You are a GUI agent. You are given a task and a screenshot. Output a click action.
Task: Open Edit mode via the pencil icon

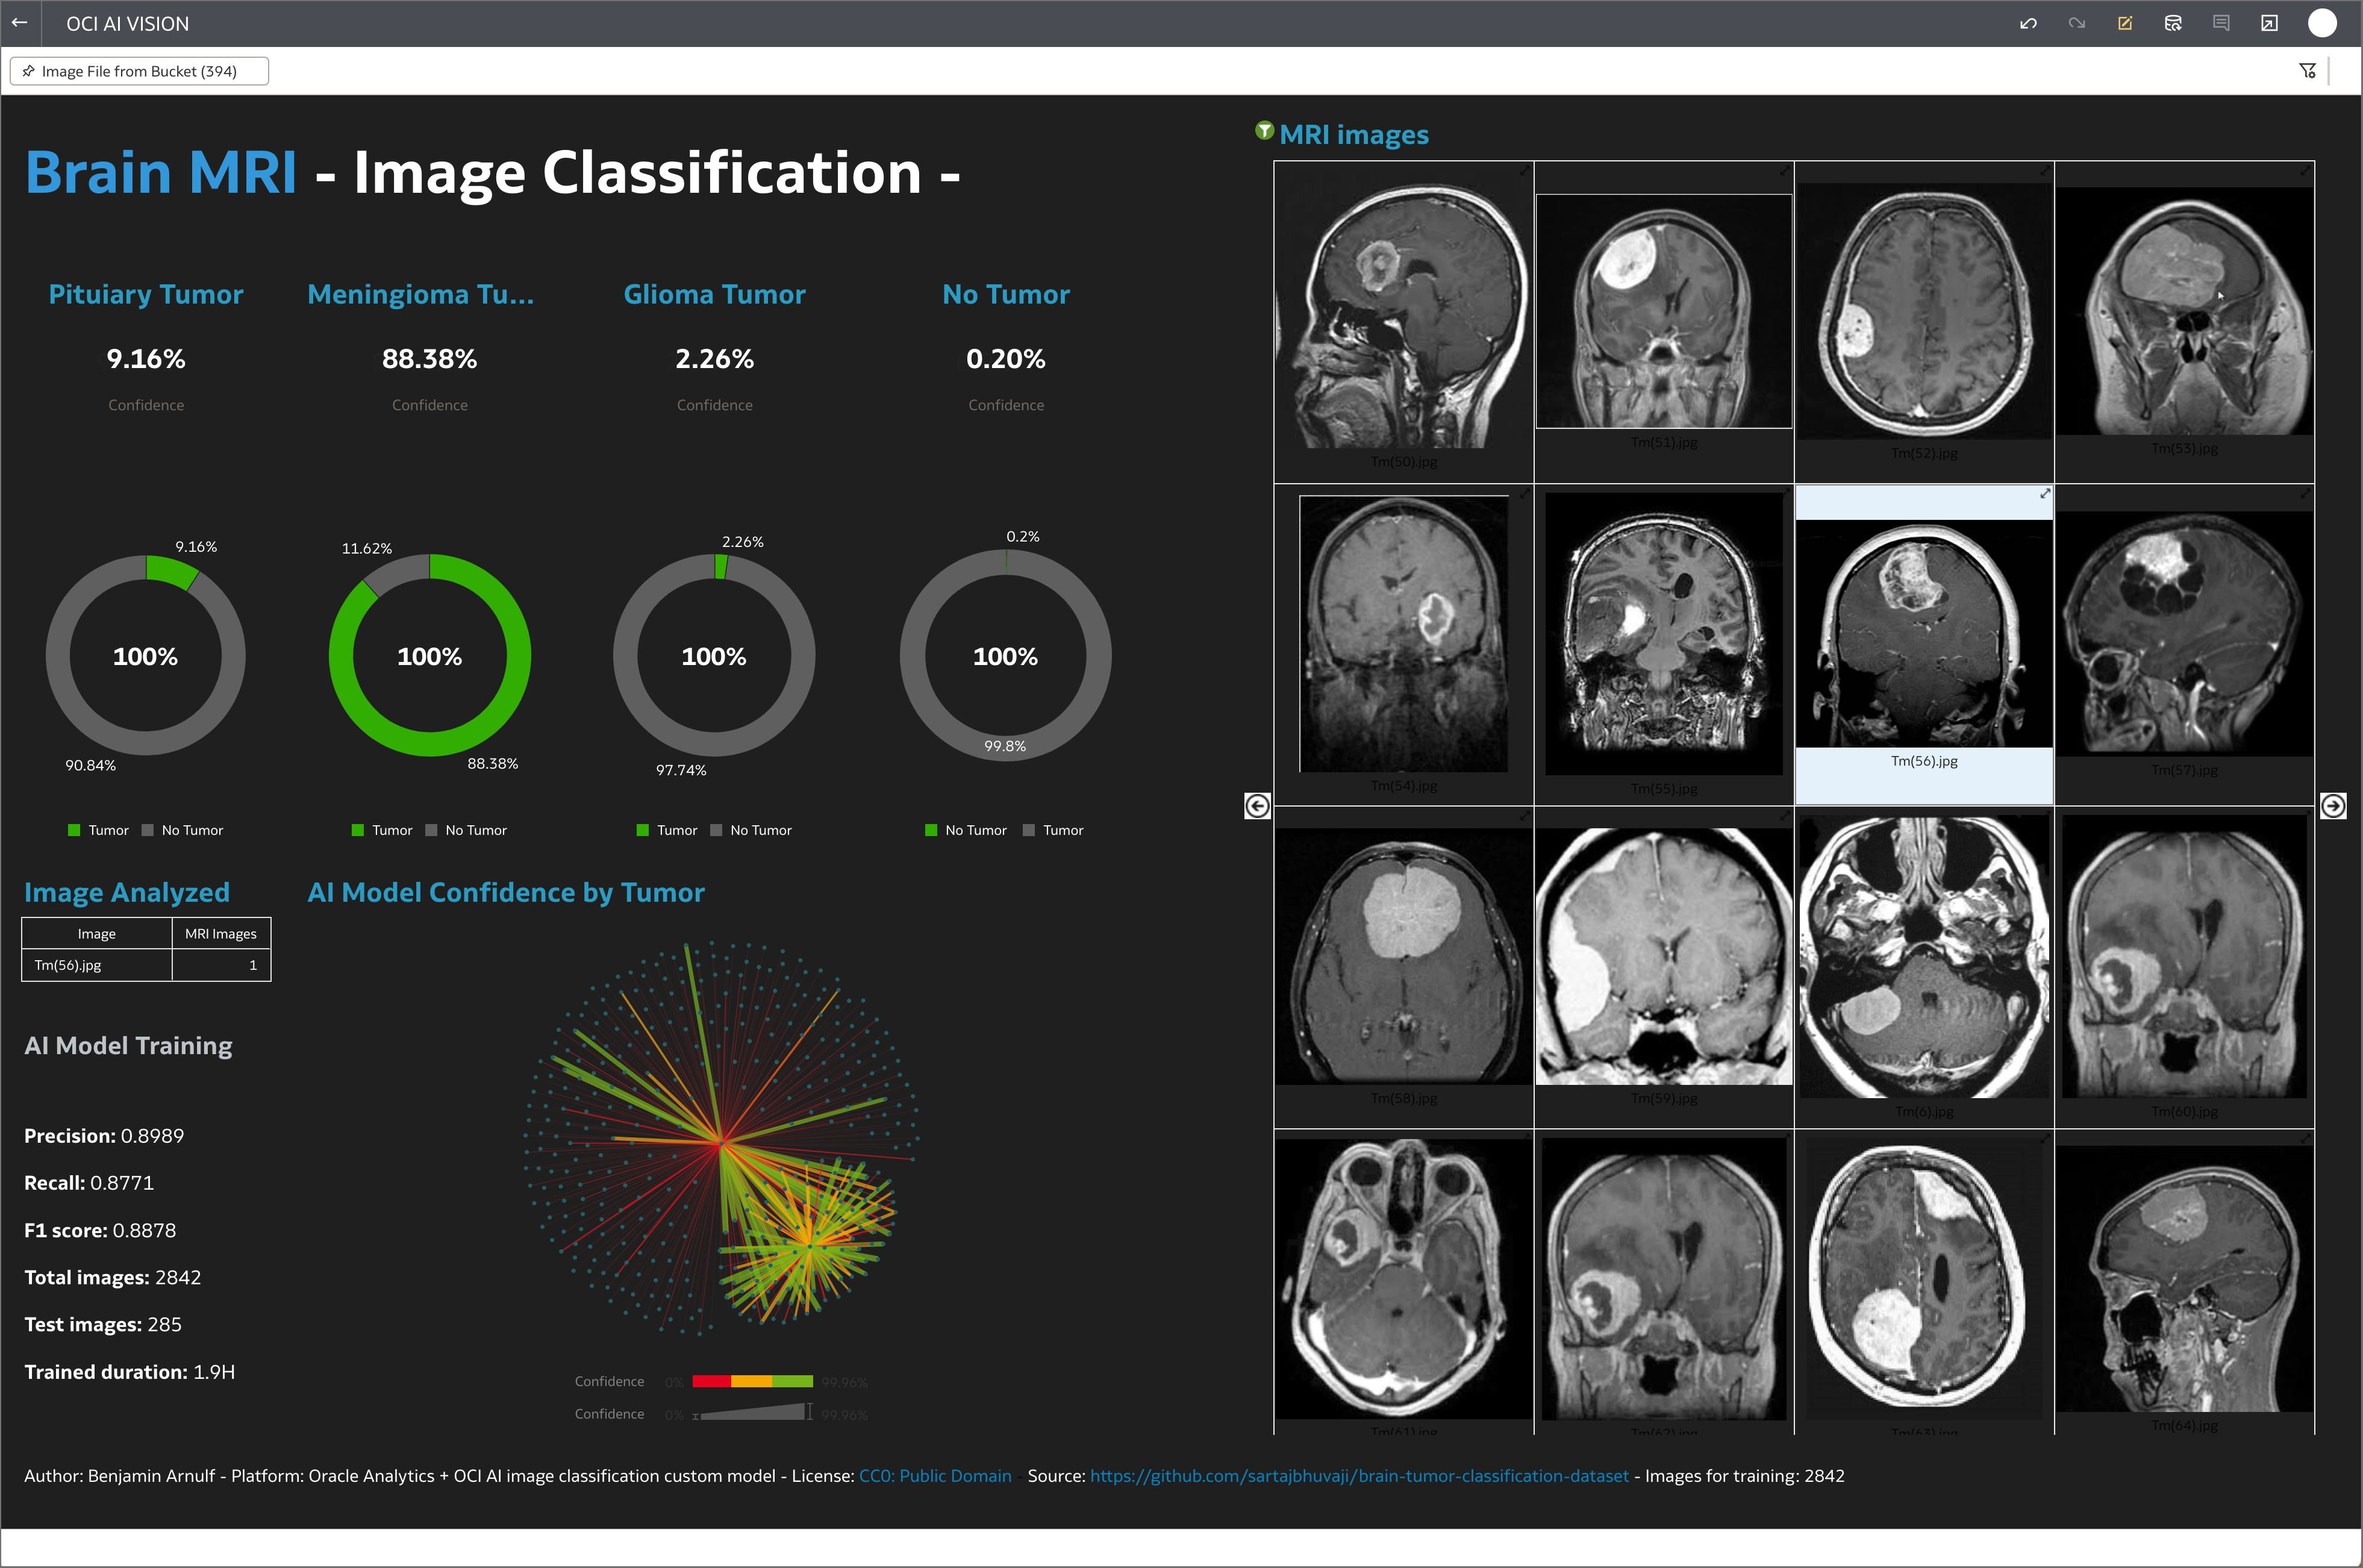pos(2125,23)
